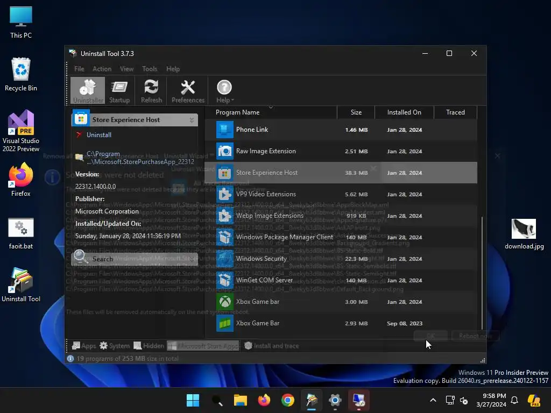
Task: Sort by the Traced column header
Action: pyautogui.click(x=455, y=112)
